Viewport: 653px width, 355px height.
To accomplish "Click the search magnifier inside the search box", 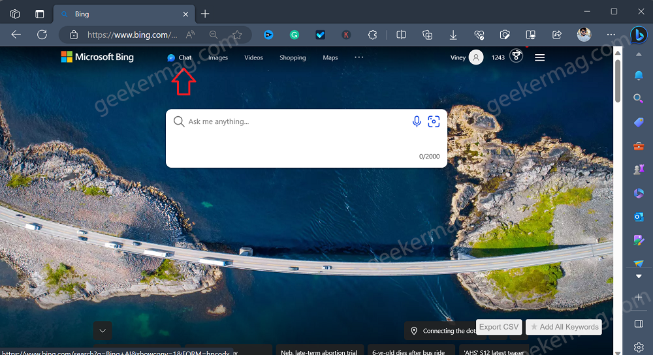I will point(179,121).
